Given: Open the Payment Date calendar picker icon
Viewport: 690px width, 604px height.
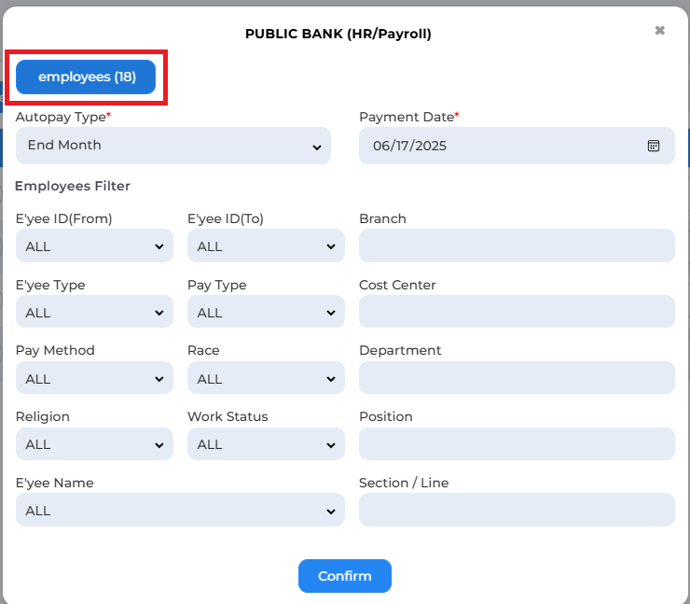Looking at the screenshot, I should (x=654, y=146).
